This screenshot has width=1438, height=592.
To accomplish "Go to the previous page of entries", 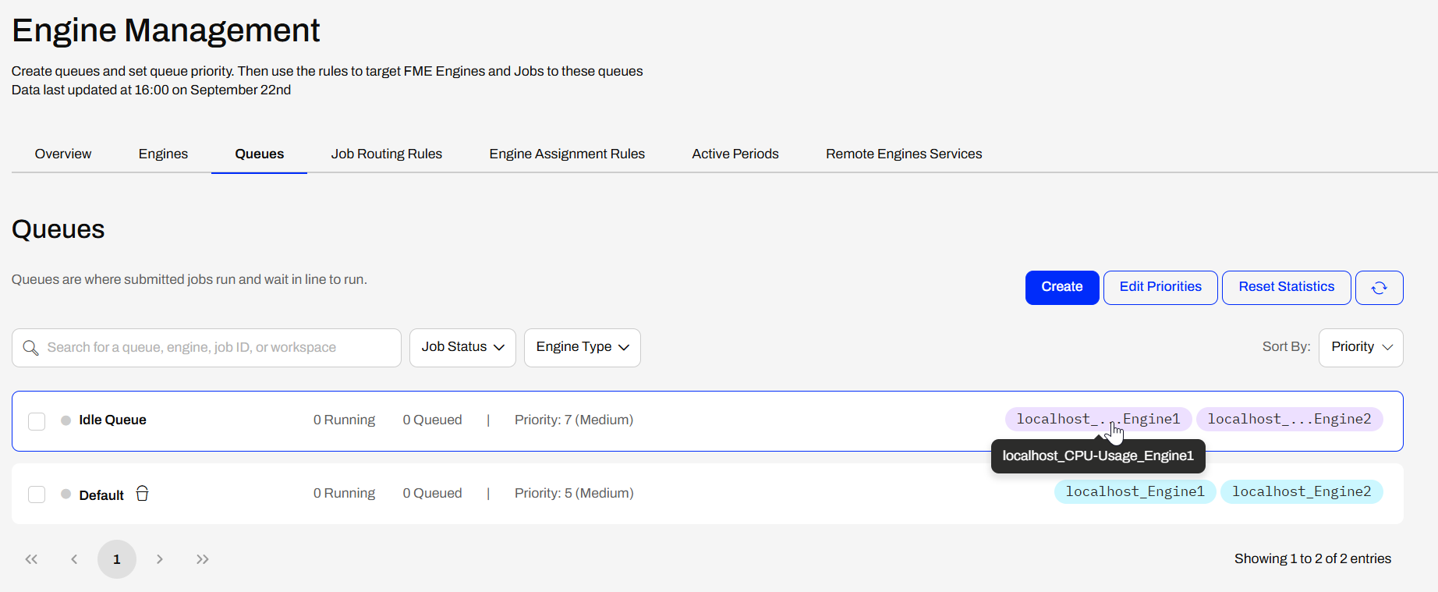I will pos(74,559).
